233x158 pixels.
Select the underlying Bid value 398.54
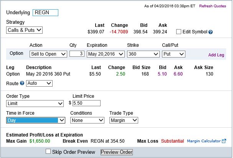(140, 32)
